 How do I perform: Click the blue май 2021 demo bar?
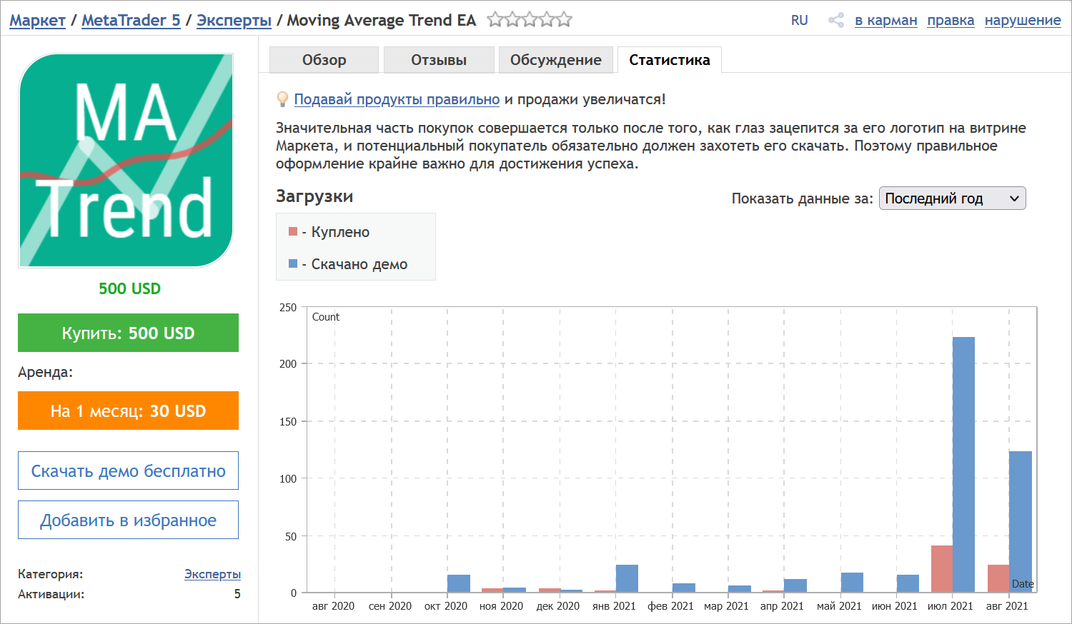(852, 583)
